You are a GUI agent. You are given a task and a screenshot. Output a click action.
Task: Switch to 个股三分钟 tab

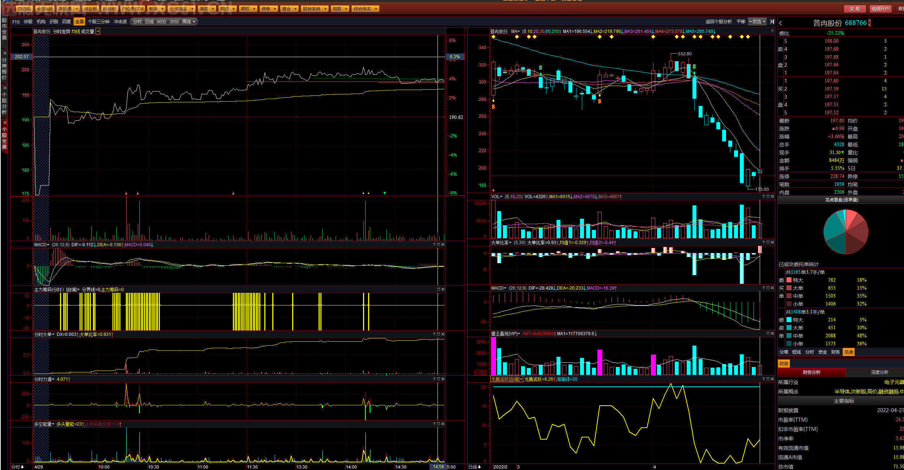click(99, 22)
